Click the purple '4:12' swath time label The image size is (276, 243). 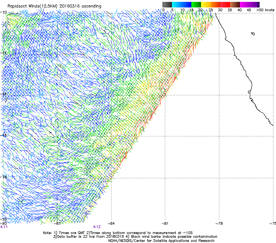pos(97,227)
